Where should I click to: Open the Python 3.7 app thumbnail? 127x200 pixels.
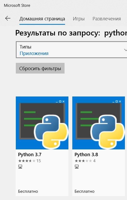click(x=42, y=123)
